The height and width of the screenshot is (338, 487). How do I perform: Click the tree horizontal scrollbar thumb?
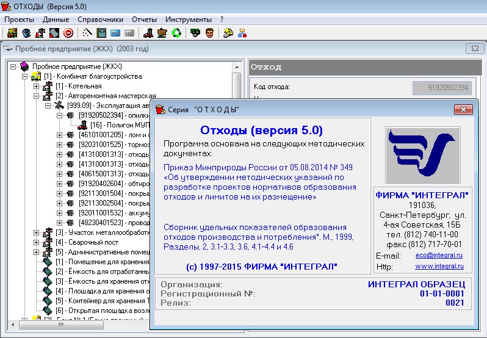pos(61,325)
